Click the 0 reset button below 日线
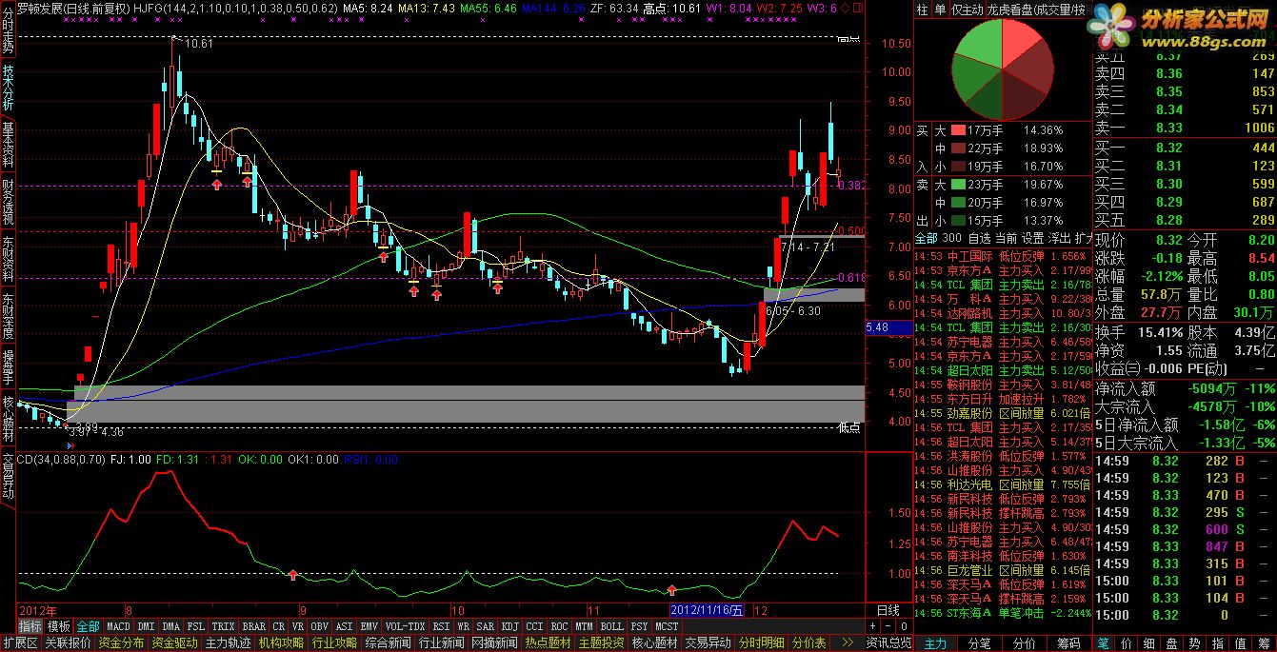The image size is (1277, 652). (904, 626)
